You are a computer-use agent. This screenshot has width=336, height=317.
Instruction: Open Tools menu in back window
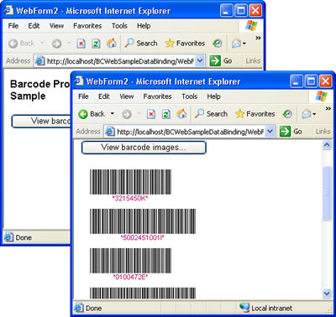119,26
